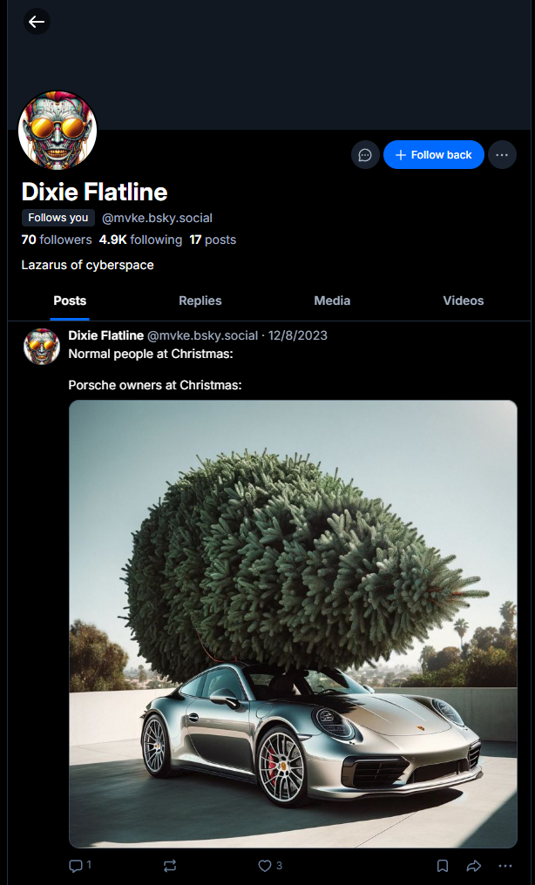
Task: Bookmark the Porsche Christmas post
Action: [443, 865]
